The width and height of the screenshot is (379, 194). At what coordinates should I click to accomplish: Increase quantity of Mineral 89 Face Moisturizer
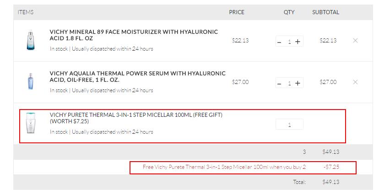298,42
